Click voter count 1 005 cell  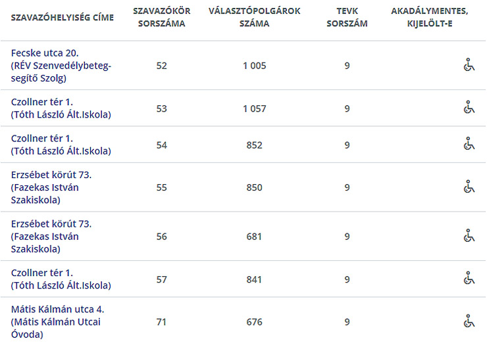[253, 66]
